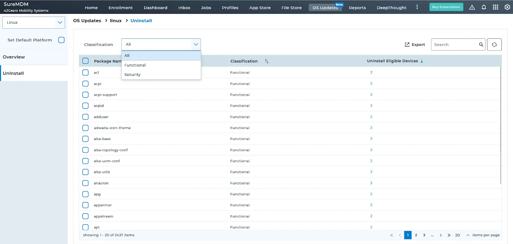Click the refresh icon next to Search
The width and height of the screenshot is (513, 244).
click(494, 45)
